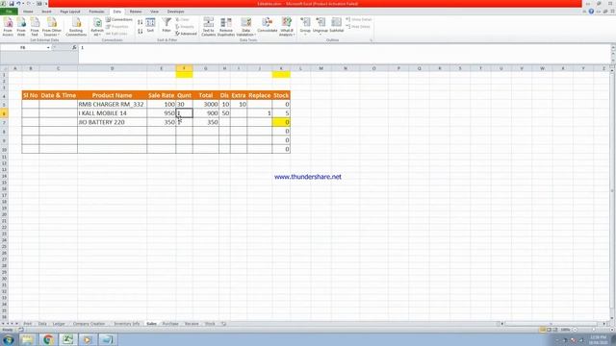Click the Ungroup icon
Viewport: 616px width, 346px height.
(x=321, y=25)
